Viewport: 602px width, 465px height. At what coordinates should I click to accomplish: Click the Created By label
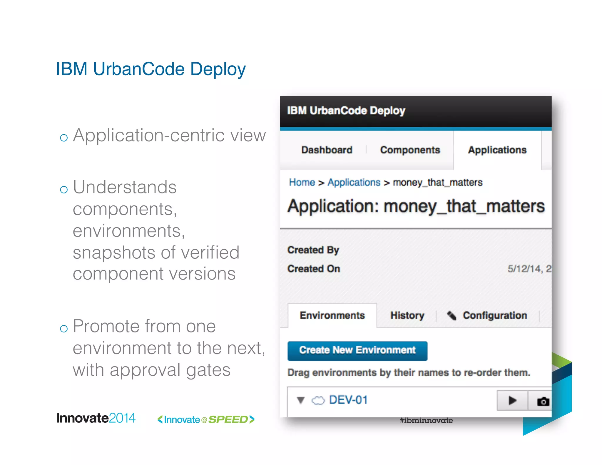313,250
